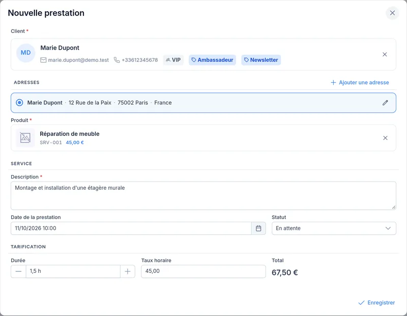Click the 45,00 € product price
The height and width of the screenshot is (316, 407).
tap(75, 143)
